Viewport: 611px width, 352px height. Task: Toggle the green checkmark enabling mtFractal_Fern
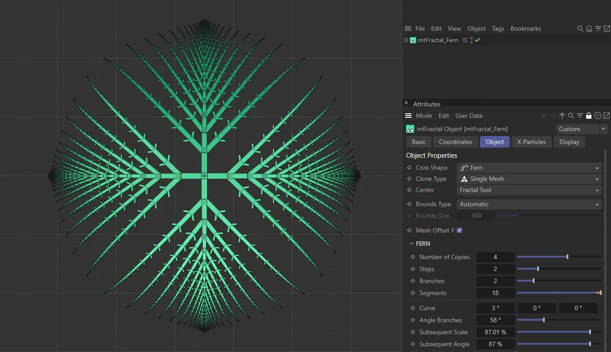pyautogui.click(x=477, y=40)
